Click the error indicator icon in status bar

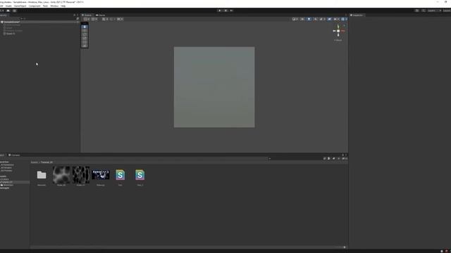[447, 251]
